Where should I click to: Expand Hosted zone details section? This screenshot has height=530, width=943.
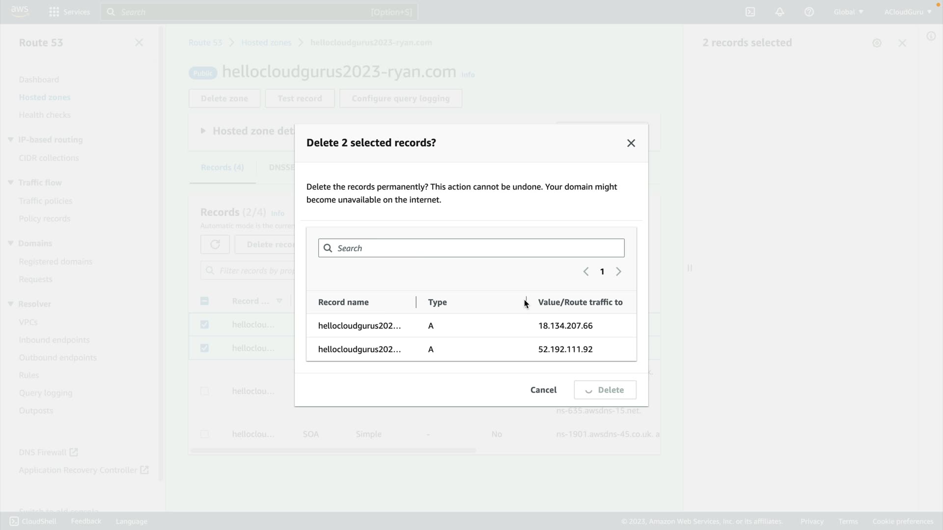coord(203,131)
